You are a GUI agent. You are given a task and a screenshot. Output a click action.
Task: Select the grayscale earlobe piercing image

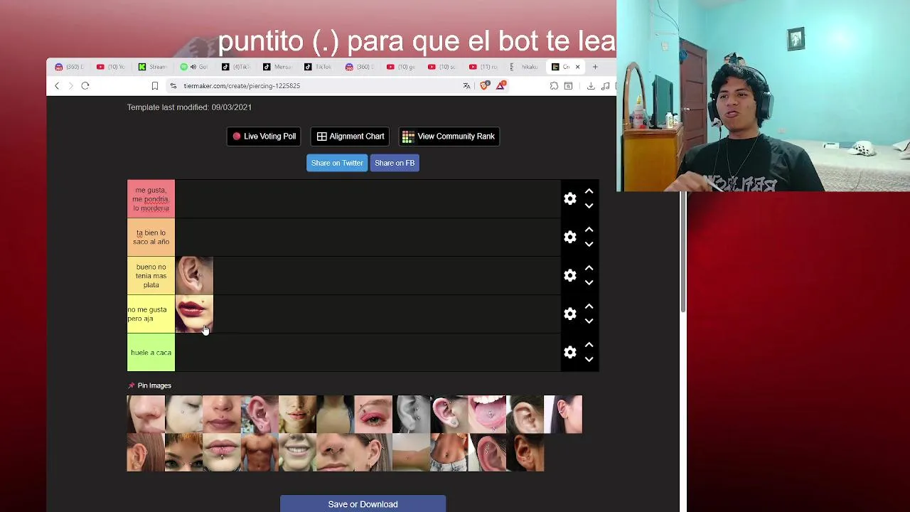[411, 415]
